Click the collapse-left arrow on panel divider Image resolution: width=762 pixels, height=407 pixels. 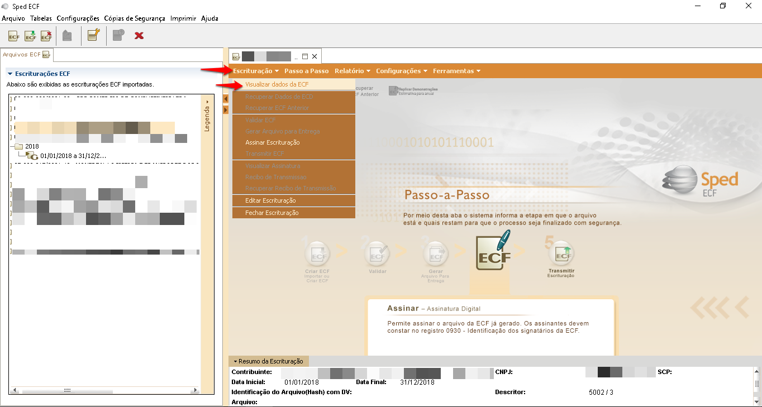pyautogui.click(x=226, y=99)
